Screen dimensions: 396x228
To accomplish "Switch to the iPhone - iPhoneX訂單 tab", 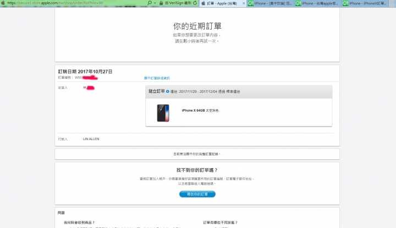I will point(365,3).
